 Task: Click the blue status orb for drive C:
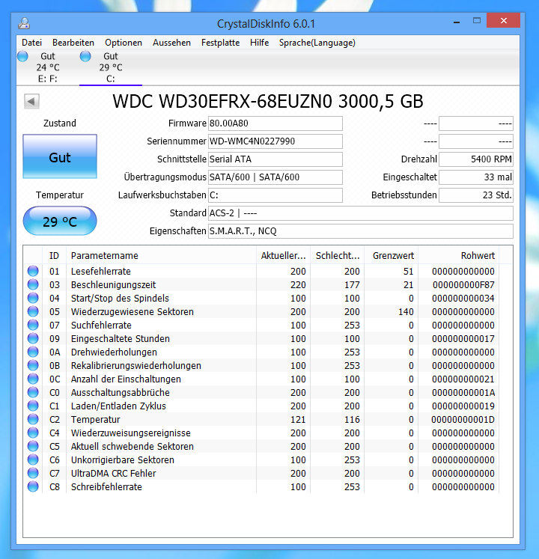(x=85, y=56)
